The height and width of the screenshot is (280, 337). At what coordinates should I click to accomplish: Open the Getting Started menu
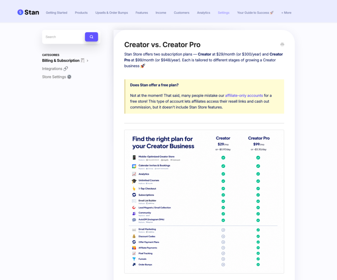[x=57, y=13]
